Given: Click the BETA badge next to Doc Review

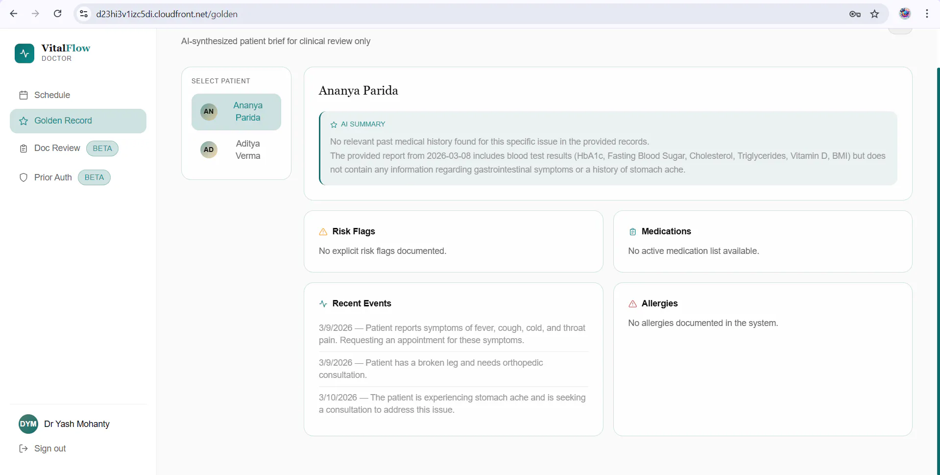Looking at the screenshot, I should [102, 149].
